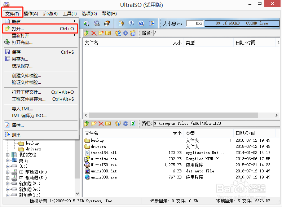This screenshot has height=207, width=282.
Task: Click the blue gear icon in the local pane toolbar
Action: [x=125, y=124]
